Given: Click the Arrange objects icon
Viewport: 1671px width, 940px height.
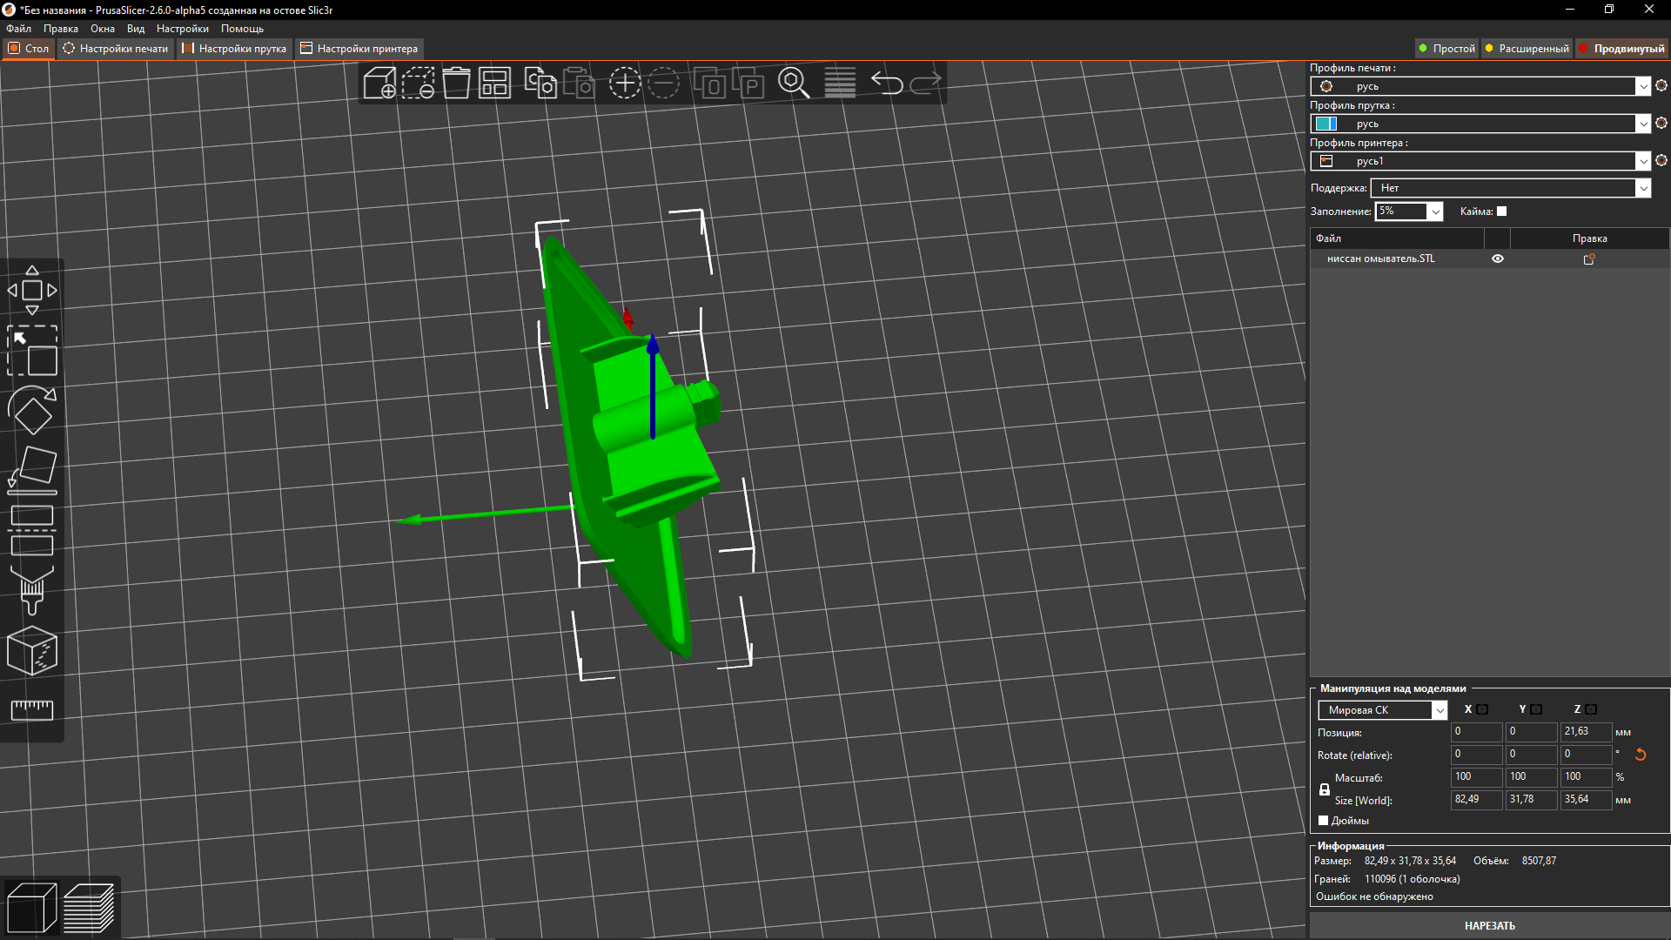Looking at the screenshot, I should (x=494, y=84).
